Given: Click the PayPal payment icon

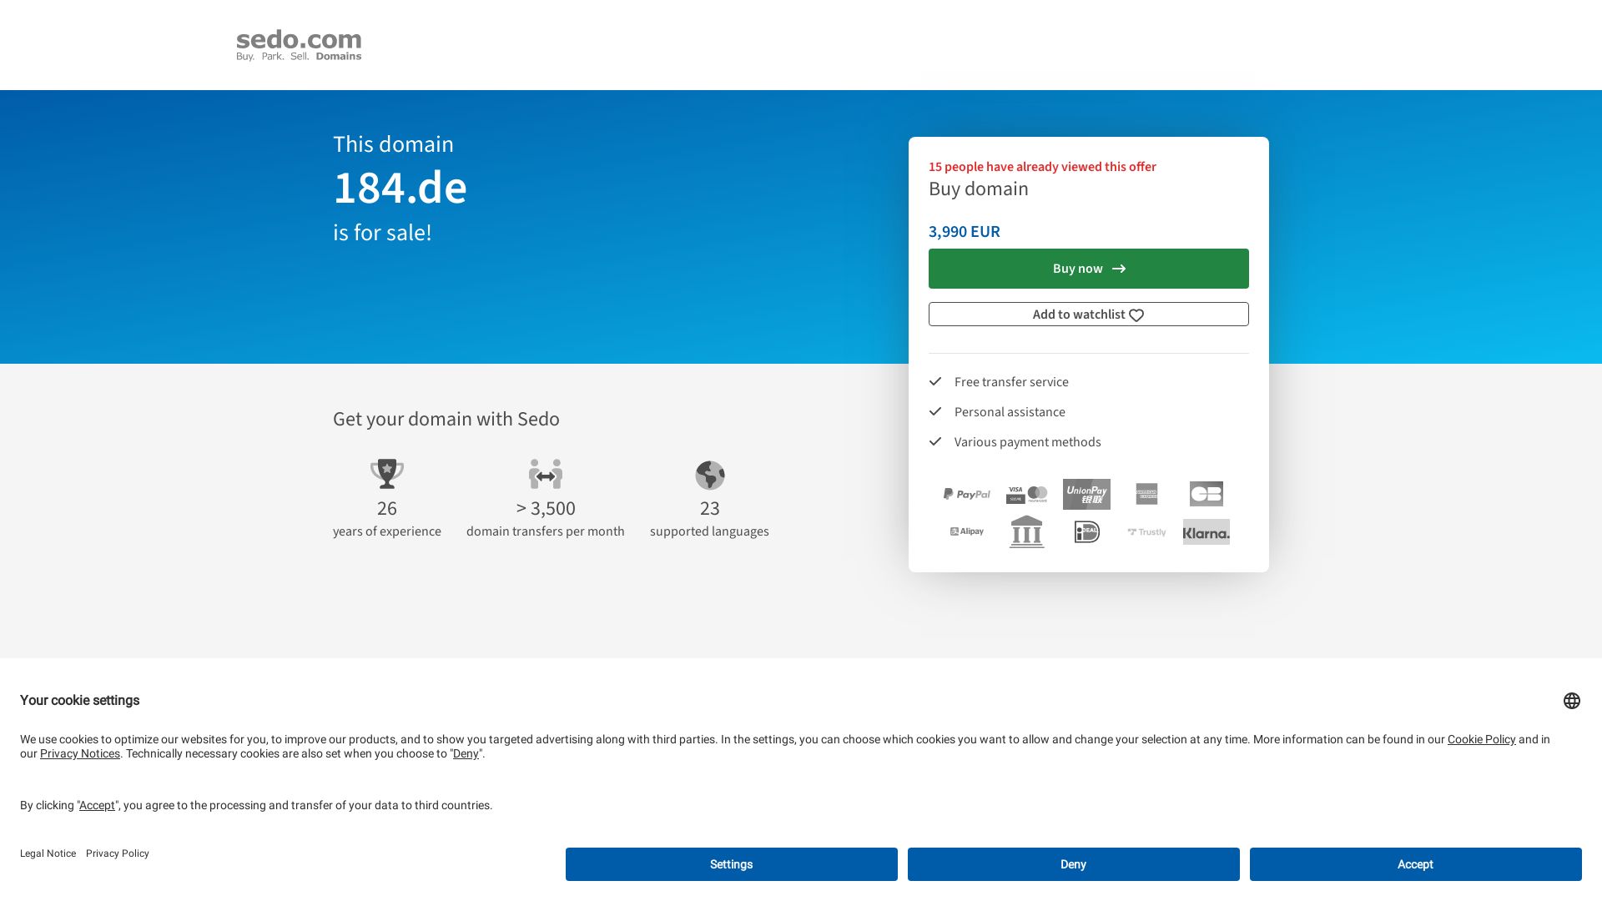Looking at the screenshot, I should tap(966, 494).
